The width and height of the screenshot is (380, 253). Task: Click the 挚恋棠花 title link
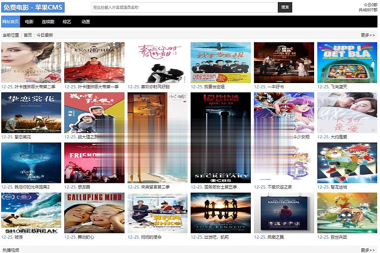(23, 137)
